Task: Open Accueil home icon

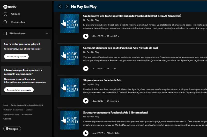Action: pyautogui.click(x=5, y=14)
